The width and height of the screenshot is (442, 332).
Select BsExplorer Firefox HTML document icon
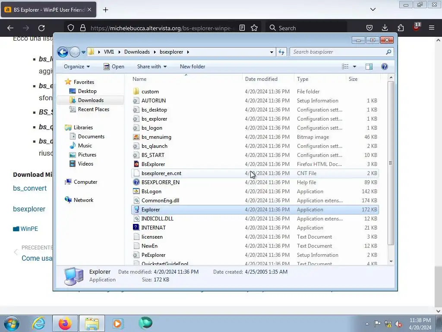[136, 164]
